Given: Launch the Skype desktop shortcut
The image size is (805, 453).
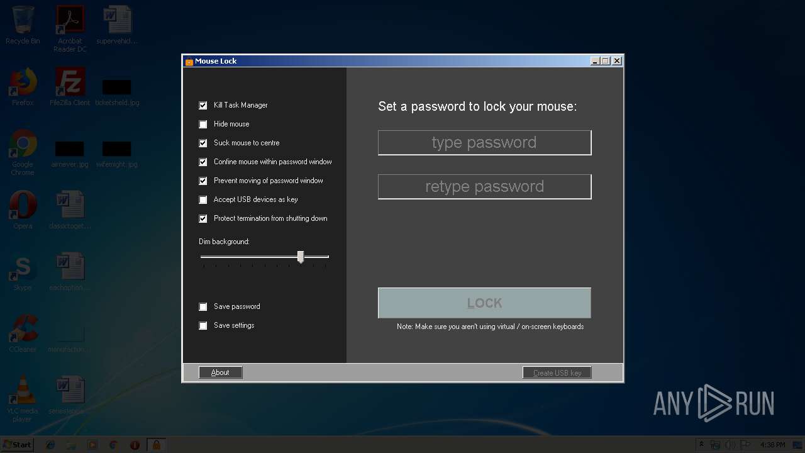Looking at the screenshot, I should tap(23, 272).
